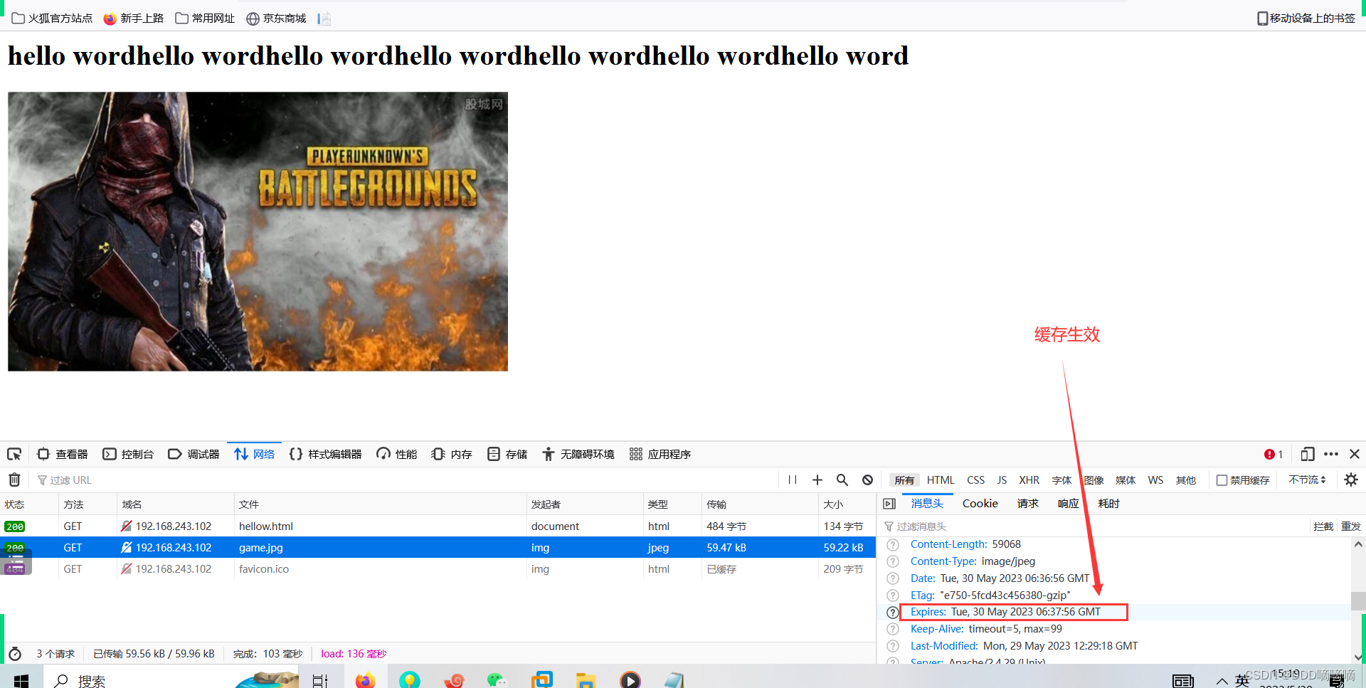
Task: Focus the 过滤 URL filter field
Action: click(x=406, y=480)
